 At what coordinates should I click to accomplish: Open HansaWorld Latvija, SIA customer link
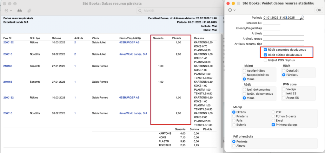[x=133, y=54]
